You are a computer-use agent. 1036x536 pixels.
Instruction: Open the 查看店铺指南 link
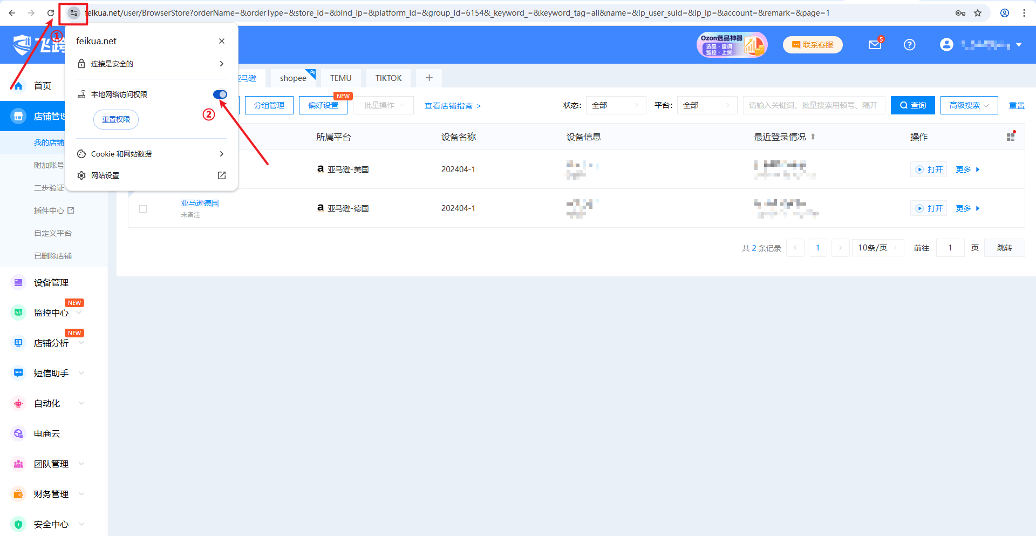pos(452,106)
